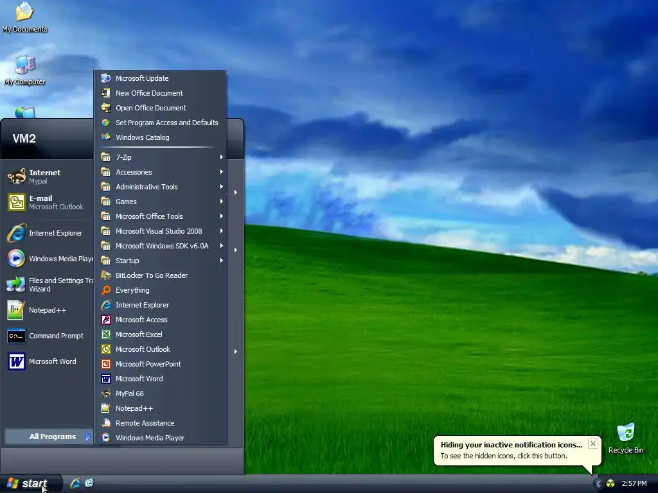The height and width of the screenshot is (493, 658).
Task: Open Microsoft Update from All Programs
Action: click(x=160, y=78)
